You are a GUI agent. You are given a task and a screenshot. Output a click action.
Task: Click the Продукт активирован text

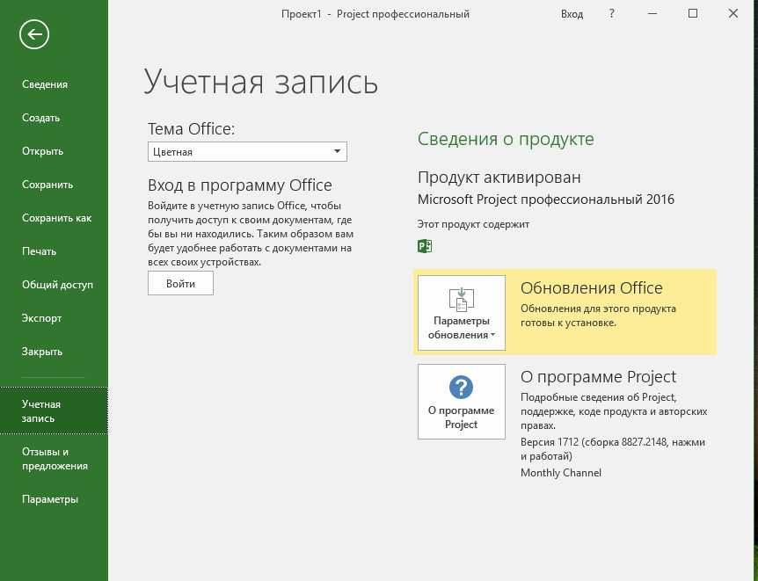point(499,178)
